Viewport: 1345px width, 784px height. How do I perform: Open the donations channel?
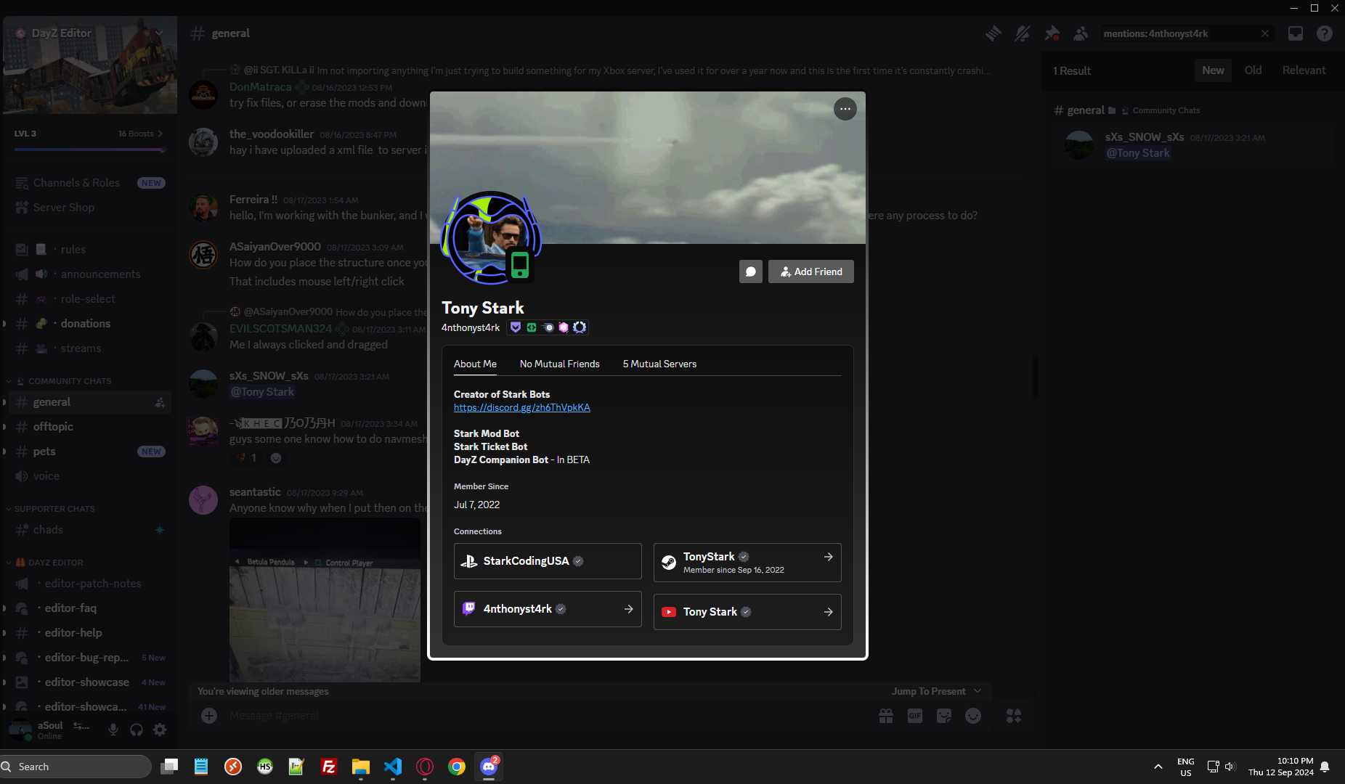click(89, 324)
